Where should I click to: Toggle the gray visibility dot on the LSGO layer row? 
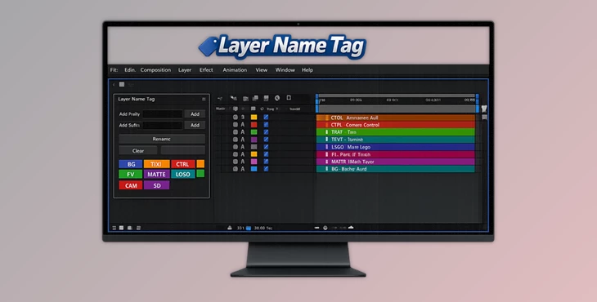[236, 147]
